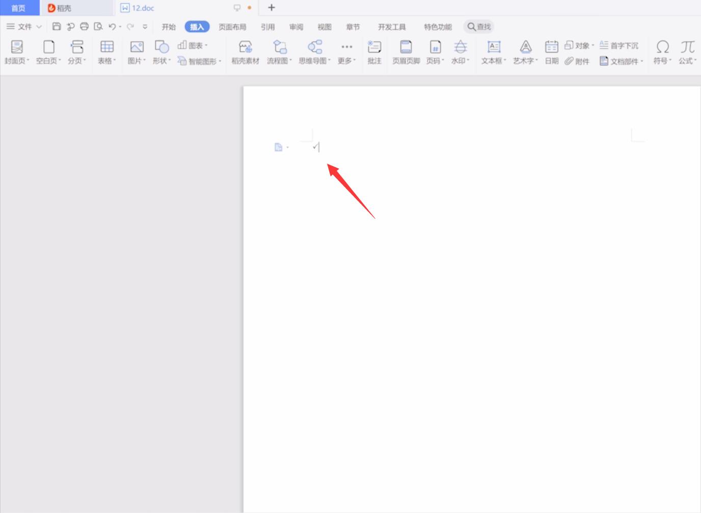Image resolution: width=701 pixels, height=513 pixels.
Task: Open the paragraph layout icon beside text
Action: tap(279, 147)
